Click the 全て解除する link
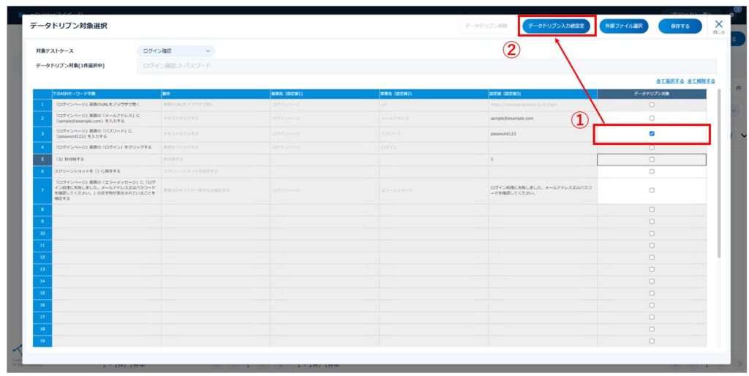This screenshot has width=749, height=376. coord(701,80)
